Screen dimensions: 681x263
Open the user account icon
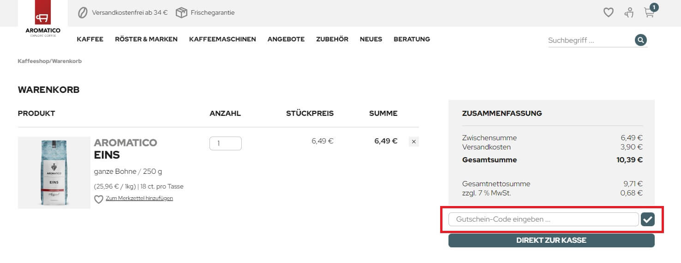click(x=629, y=12)
